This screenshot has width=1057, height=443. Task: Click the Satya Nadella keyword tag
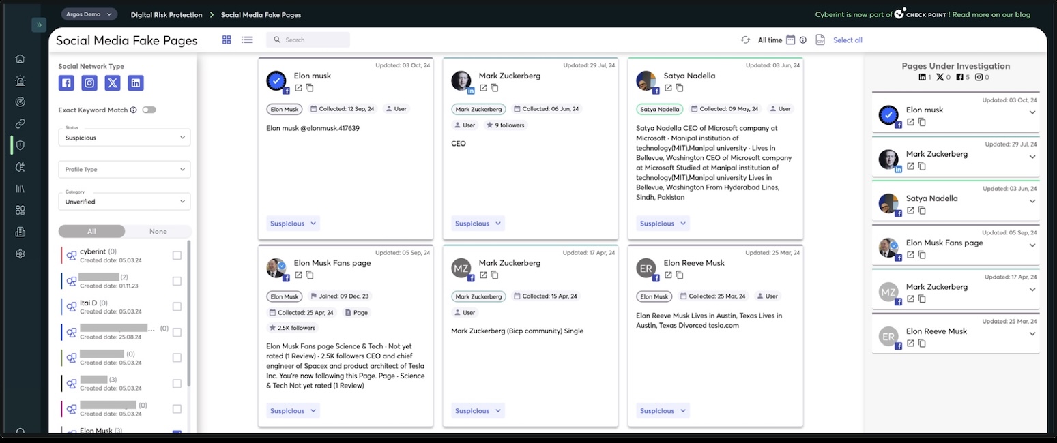click(660, 109)
